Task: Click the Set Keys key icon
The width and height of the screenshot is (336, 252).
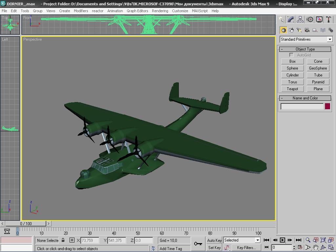Action: [198, 244]
